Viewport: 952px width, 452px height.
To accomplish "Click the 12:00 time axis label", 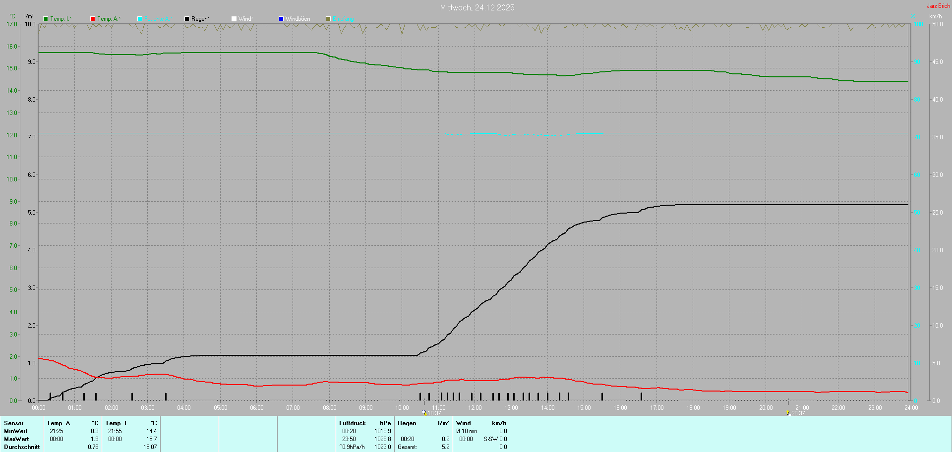I will 475,408.
